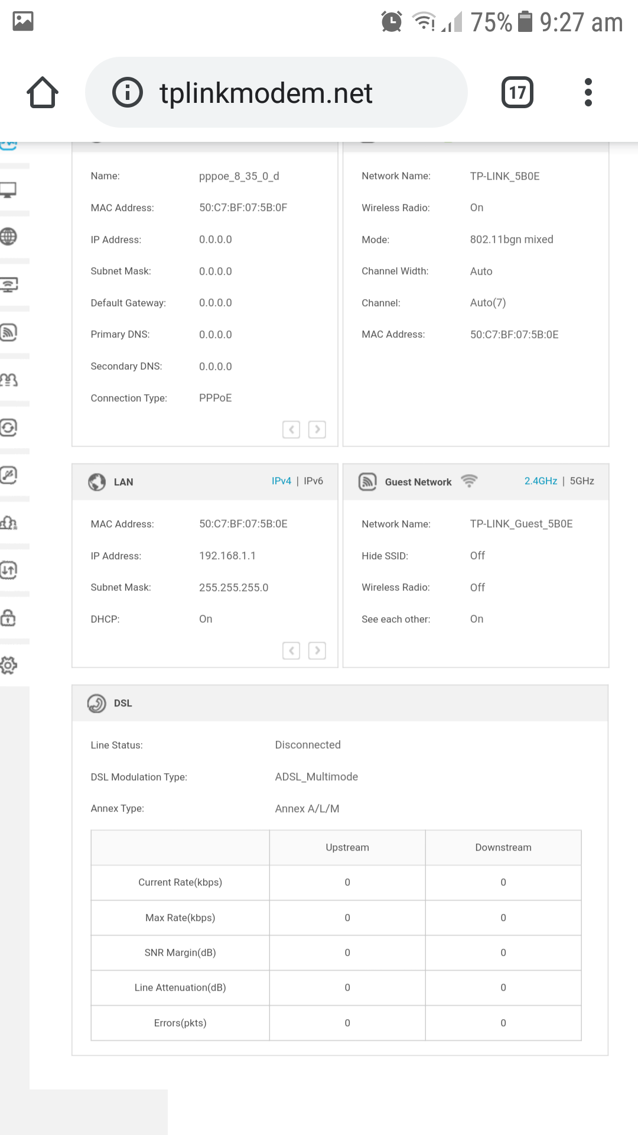638x1135 pixels.
Task: Click the wifi signal icon beside Guest Network
Action: 469,481
